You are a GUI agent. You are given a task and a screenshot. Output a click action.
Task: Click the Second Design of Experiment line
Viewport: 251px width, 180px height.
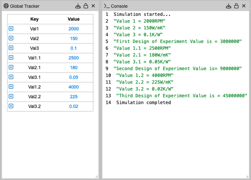coord(178,68)
